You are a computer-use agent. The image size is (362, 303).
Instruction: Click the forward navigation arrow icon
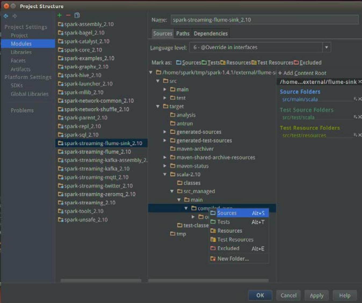(15, 16)
